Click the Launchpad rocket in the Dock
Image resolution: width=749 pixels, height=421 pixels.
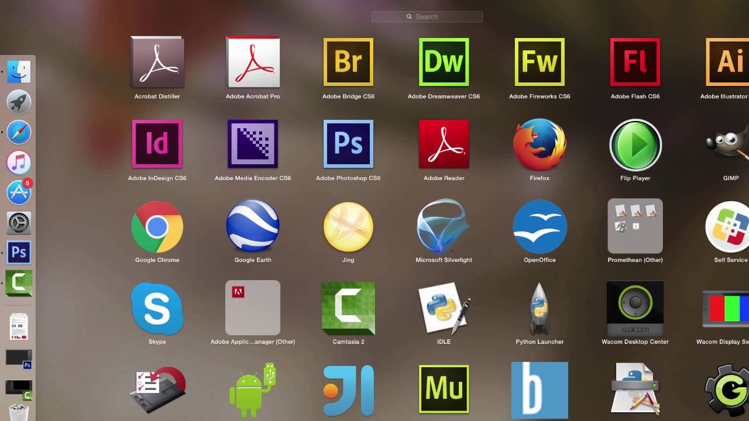coord(19,102)
